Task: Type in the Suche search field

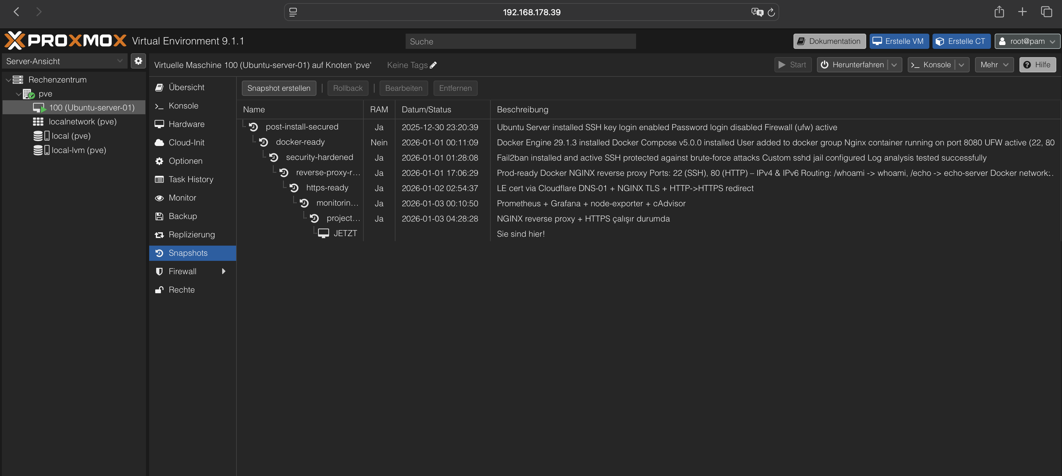Action: pyautogui.click(x=520, y=41)
